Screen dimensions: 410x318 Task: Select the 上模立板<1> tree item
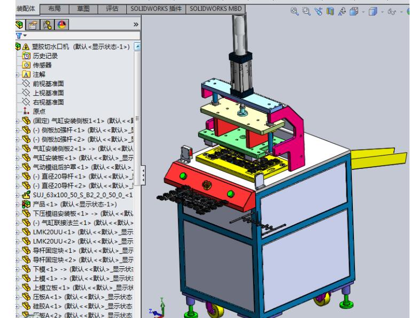click(x=83, y=288)
